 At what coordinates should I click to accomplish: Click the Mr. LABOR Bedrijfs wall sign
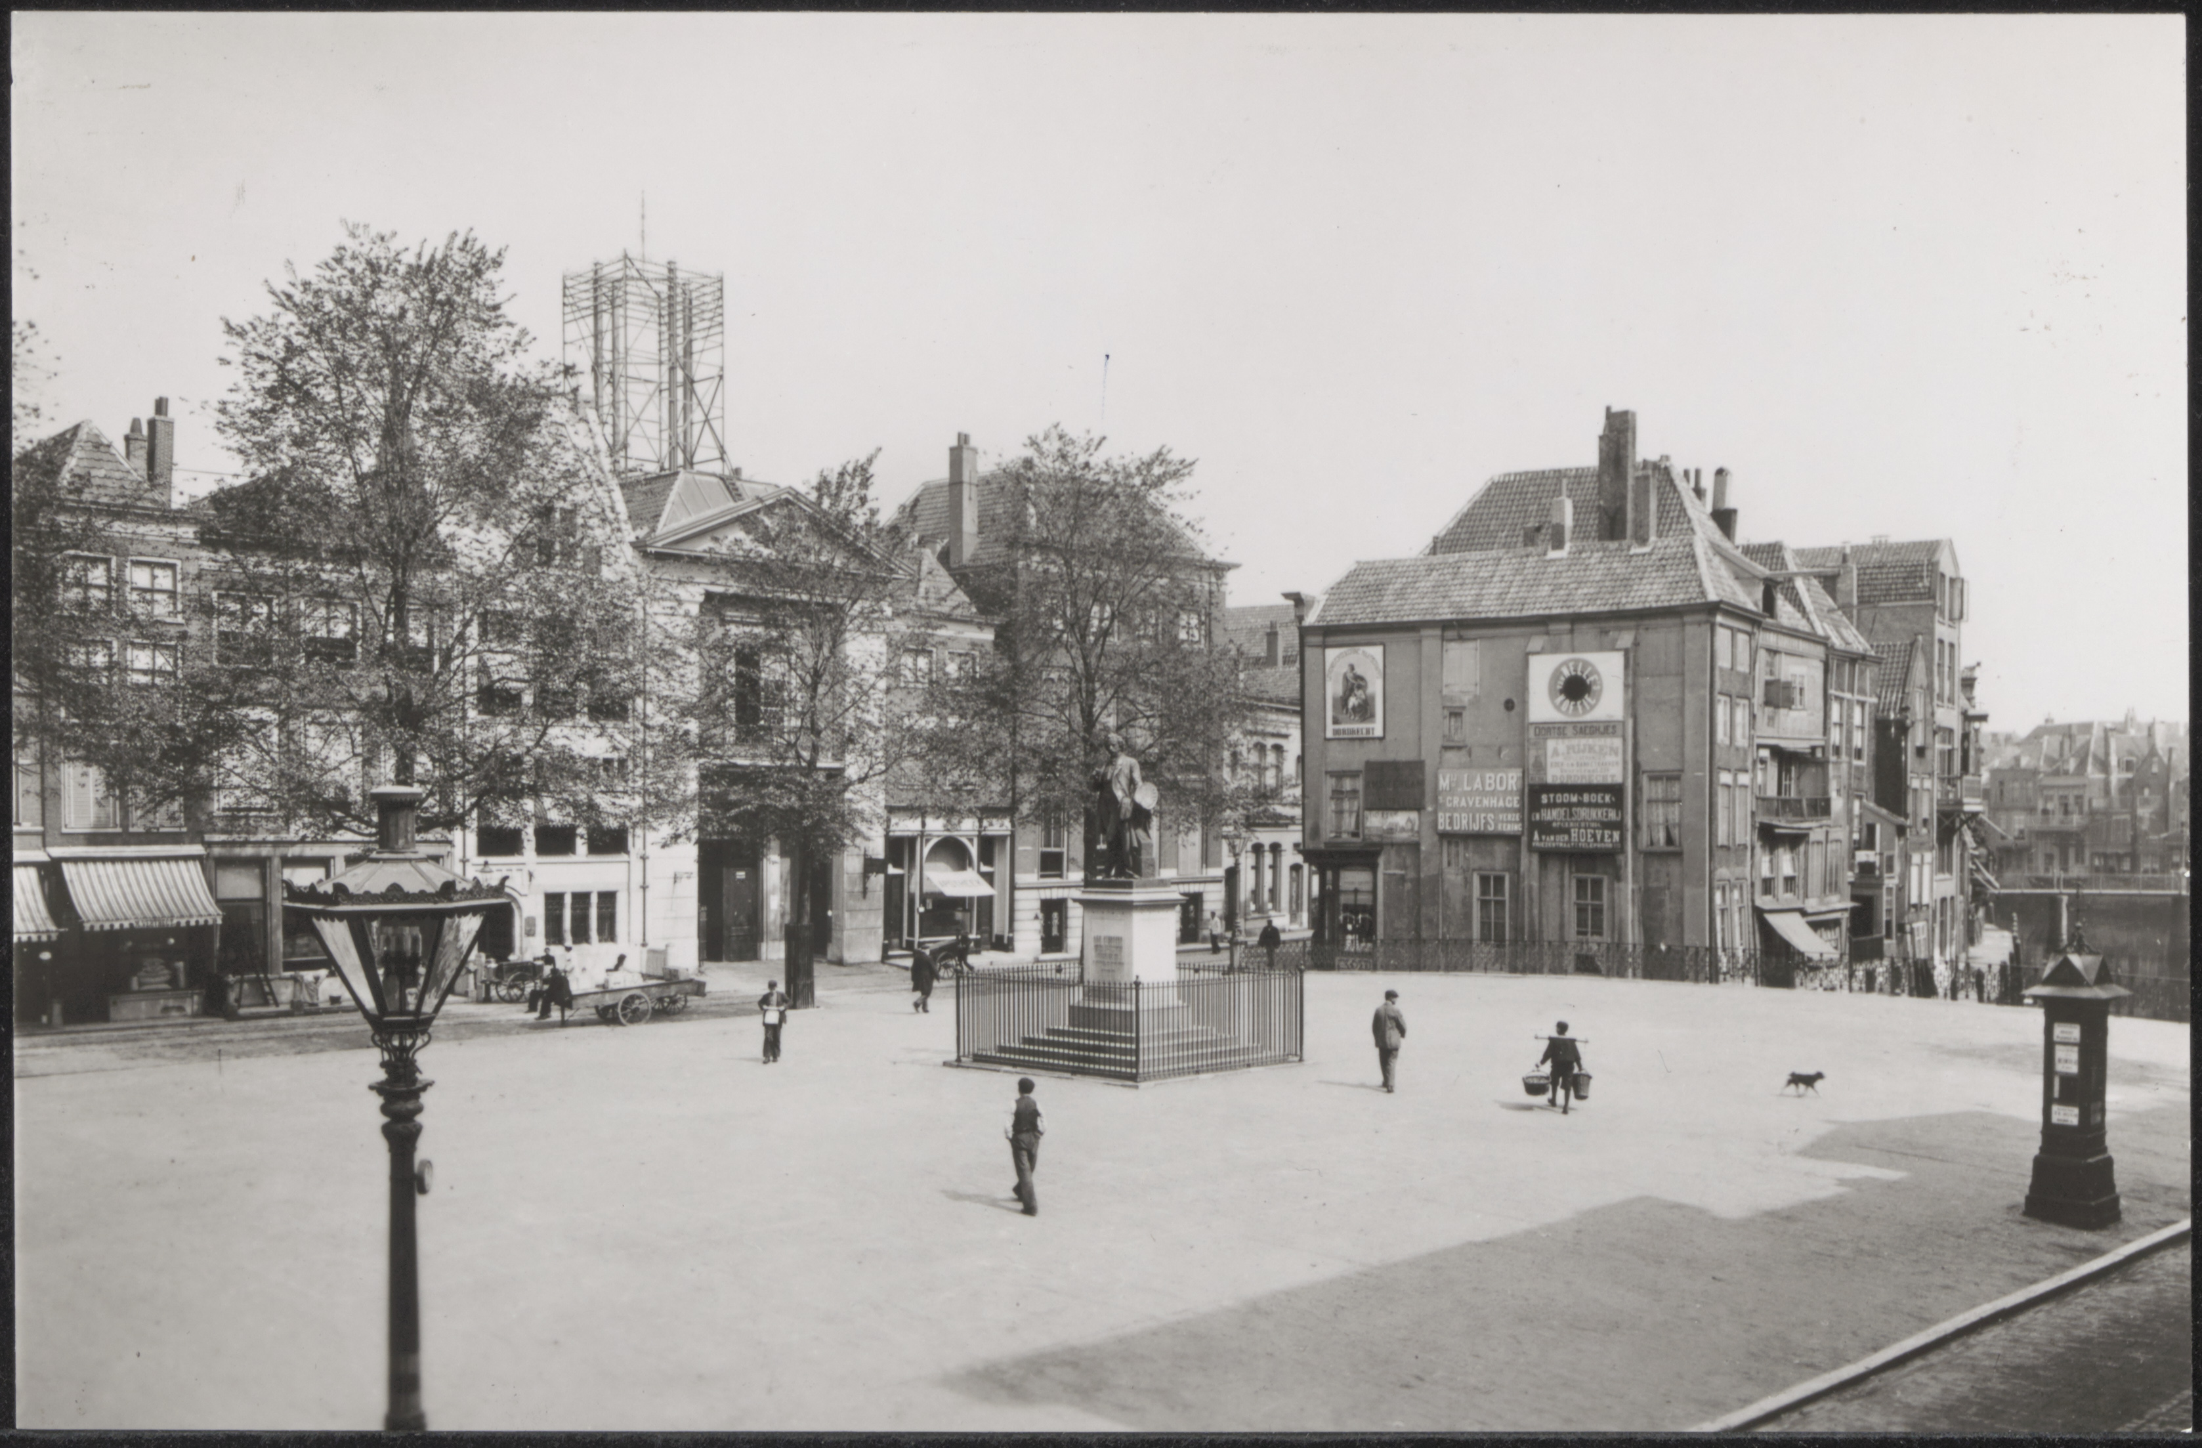(x=1479, y=801)
